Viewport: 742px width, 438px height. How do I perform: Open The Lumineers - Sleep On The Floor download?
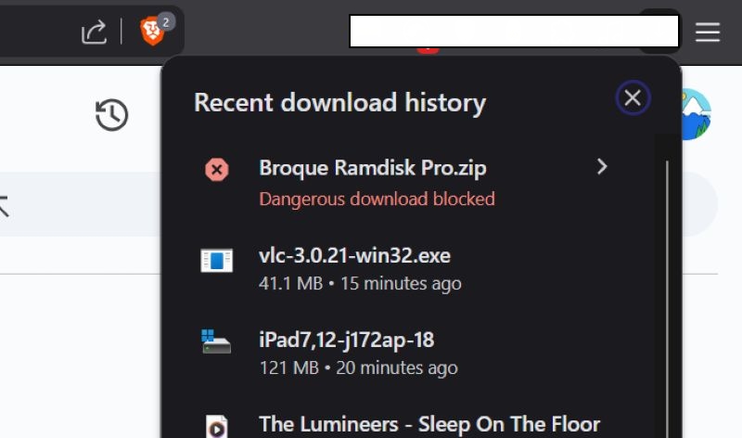click(429, 424)
